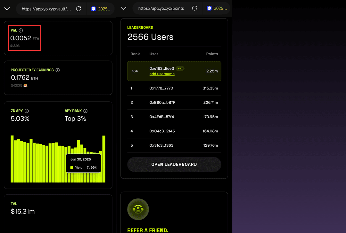Click the Refer a Friend people icon
346x233 pixels.
coord(138,209)
